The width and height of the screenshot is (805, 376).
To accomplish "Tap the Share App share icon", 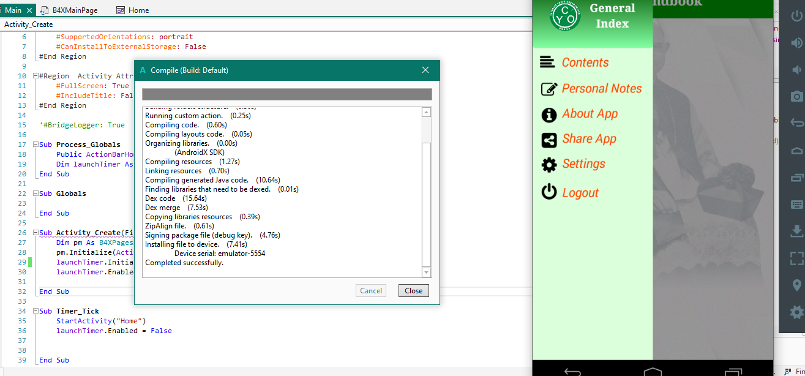I will [549, 140].
